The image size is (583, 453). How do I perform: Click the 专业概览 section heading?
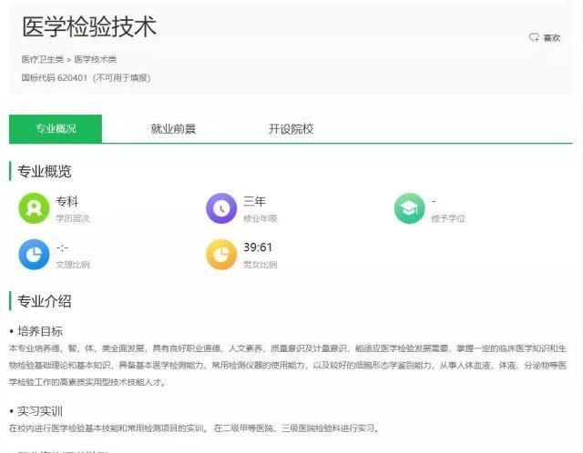(x=45, y=171)
